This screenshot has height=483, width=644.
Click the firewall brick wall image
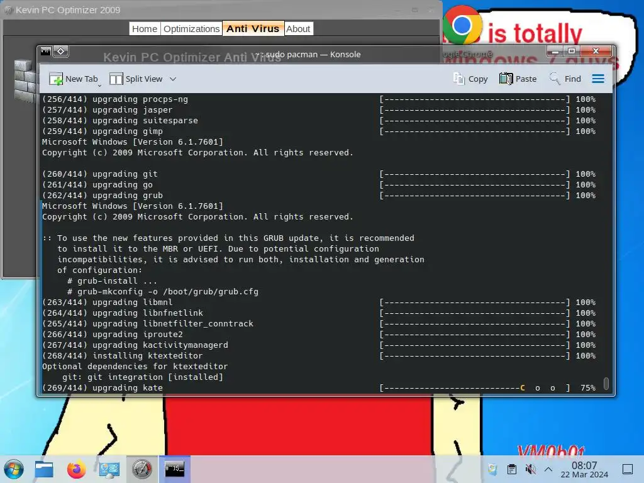25,80
